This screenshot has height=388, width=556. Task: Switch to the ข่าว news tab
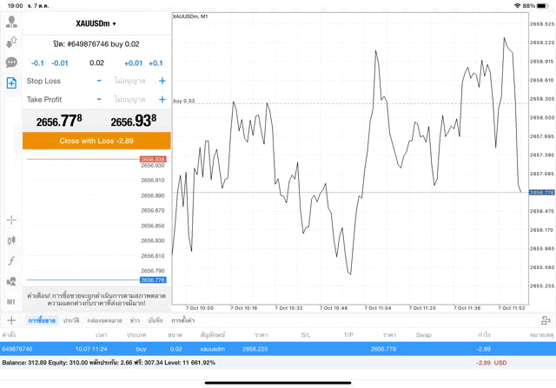pyautogui.click(x=135, y=320)
